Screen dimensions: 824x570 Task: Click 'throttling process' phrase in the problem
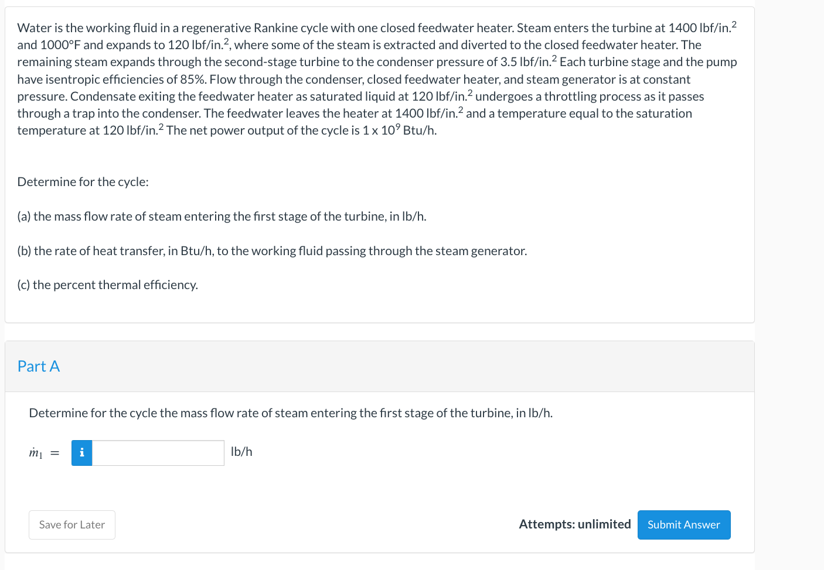click(x=594, y=97)
